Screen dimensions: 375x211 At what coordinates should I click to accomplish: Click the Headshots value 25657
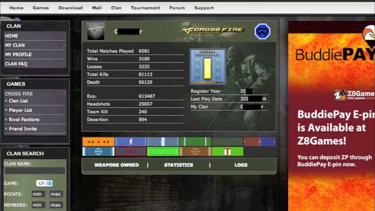145,104
